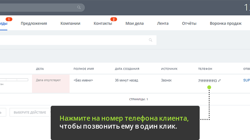The width and height of the screenshot is (250, 140).
Task: Open the Воронка продаж tab
Action: pyautogui.click(x=226, y=24)
